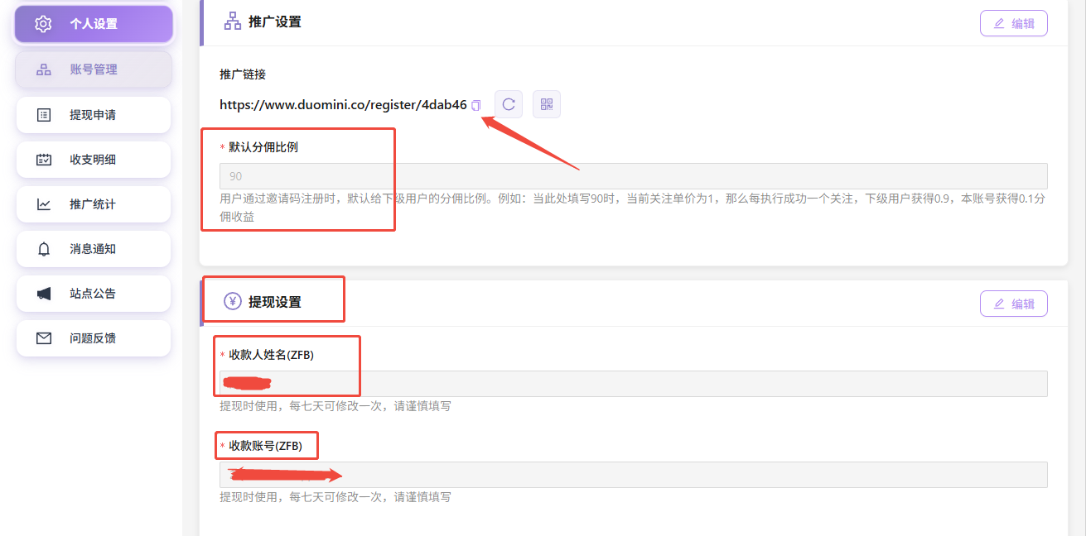Go to 收支明细 page
Viewport: 1086px width, 536px height.
click(94, 160)
